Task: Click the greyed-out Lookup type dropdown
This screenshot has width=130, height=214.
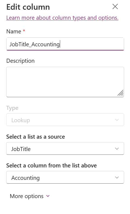Action: [65, 120]
